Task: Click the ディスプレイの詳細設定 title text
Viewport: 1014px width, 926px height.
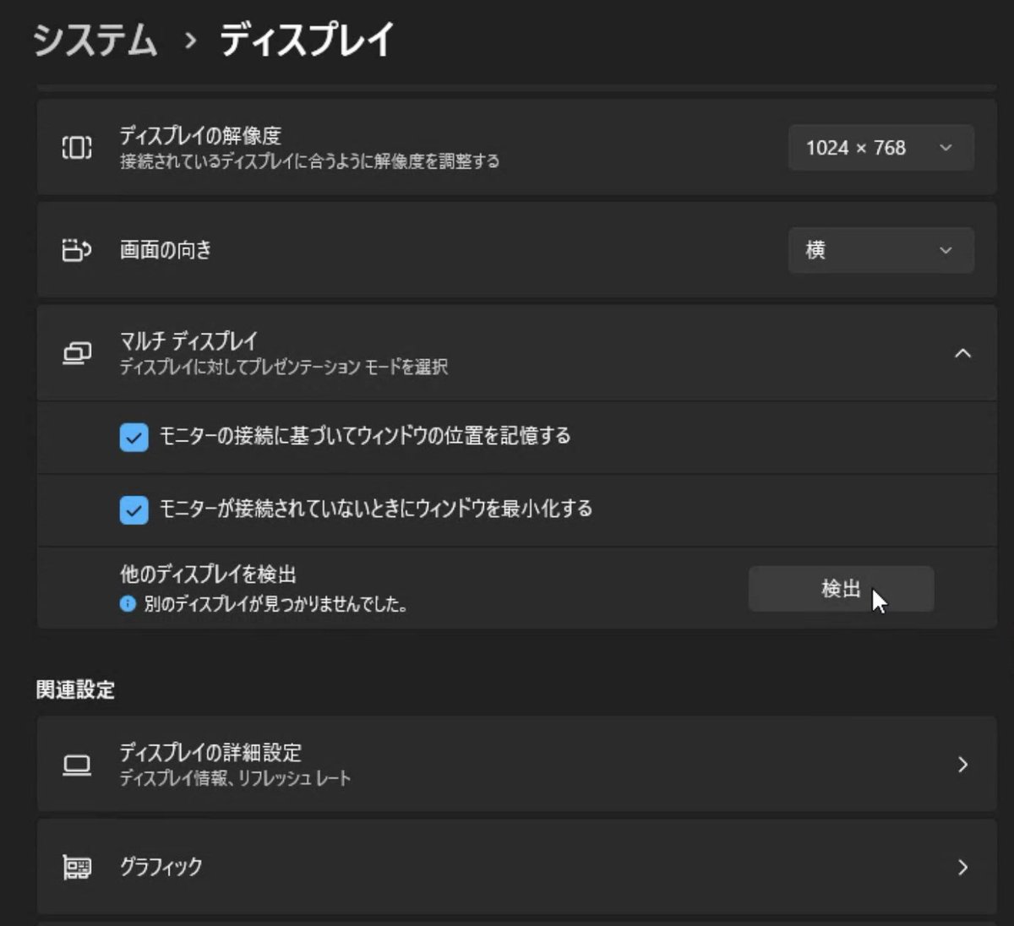Action: tap(210, 752)
